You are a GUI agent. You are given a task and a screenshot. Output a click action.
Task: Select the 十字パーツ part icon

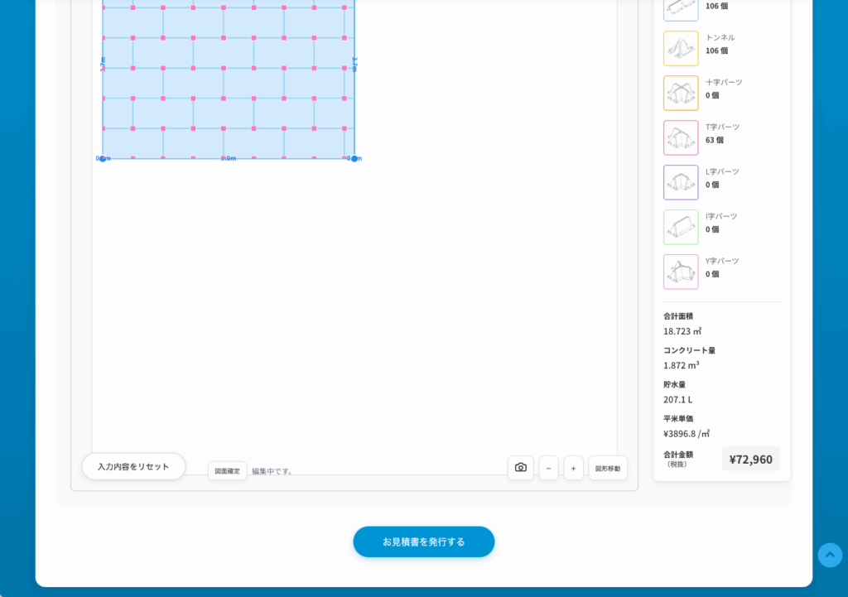680,93
